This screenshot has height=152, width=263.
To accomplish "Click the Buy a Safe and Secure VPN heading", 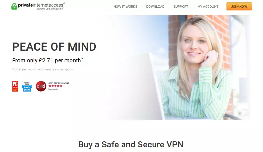I will tap(131, 144).
